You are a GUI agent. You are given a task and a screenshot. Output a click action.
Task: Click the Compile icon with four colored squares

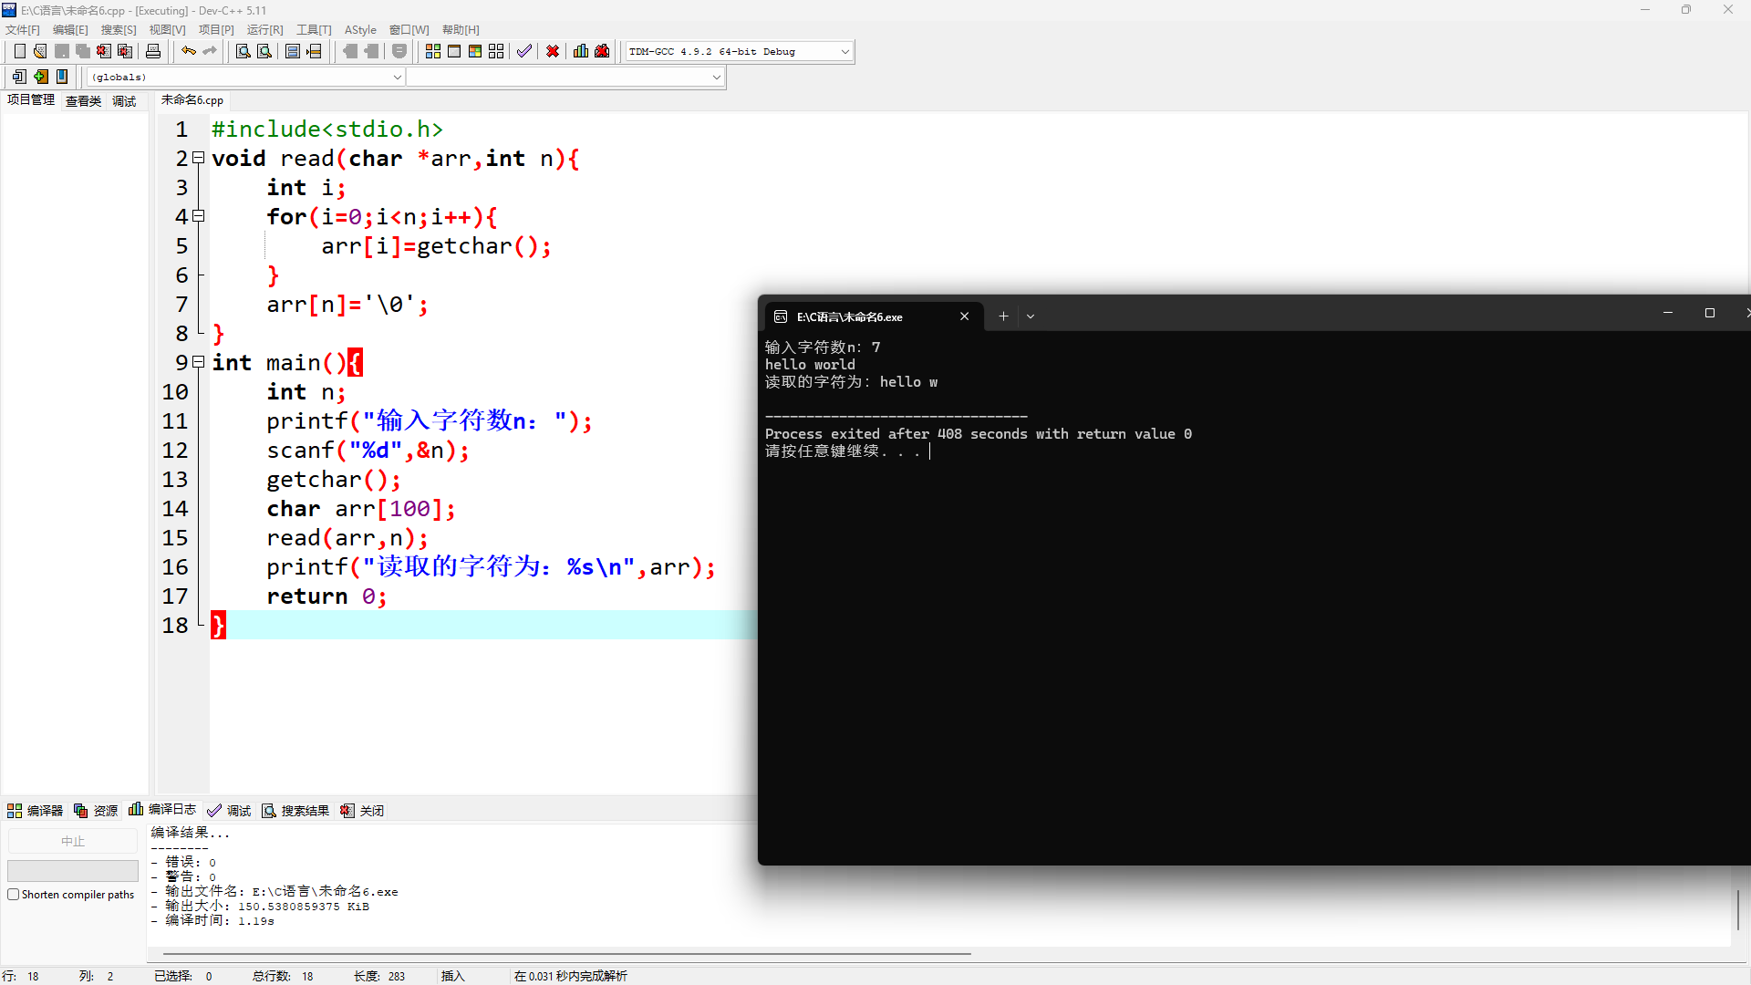[x=433, y=51]
